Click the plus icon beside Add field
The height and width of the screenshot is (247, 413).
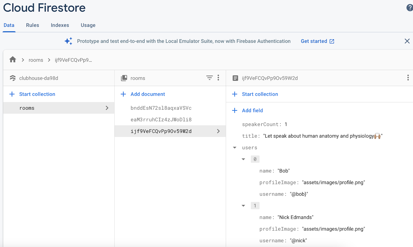coord(235,110)
